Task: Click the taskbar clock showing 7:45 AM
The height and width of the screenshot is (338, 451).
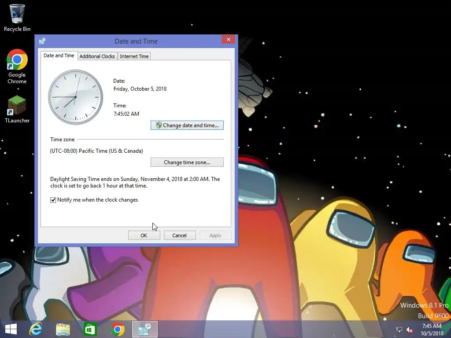Action: coord(432,330)
